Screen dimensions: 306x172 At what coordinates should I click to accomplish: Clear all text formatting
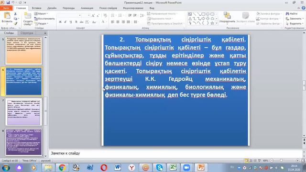(105, 15)
